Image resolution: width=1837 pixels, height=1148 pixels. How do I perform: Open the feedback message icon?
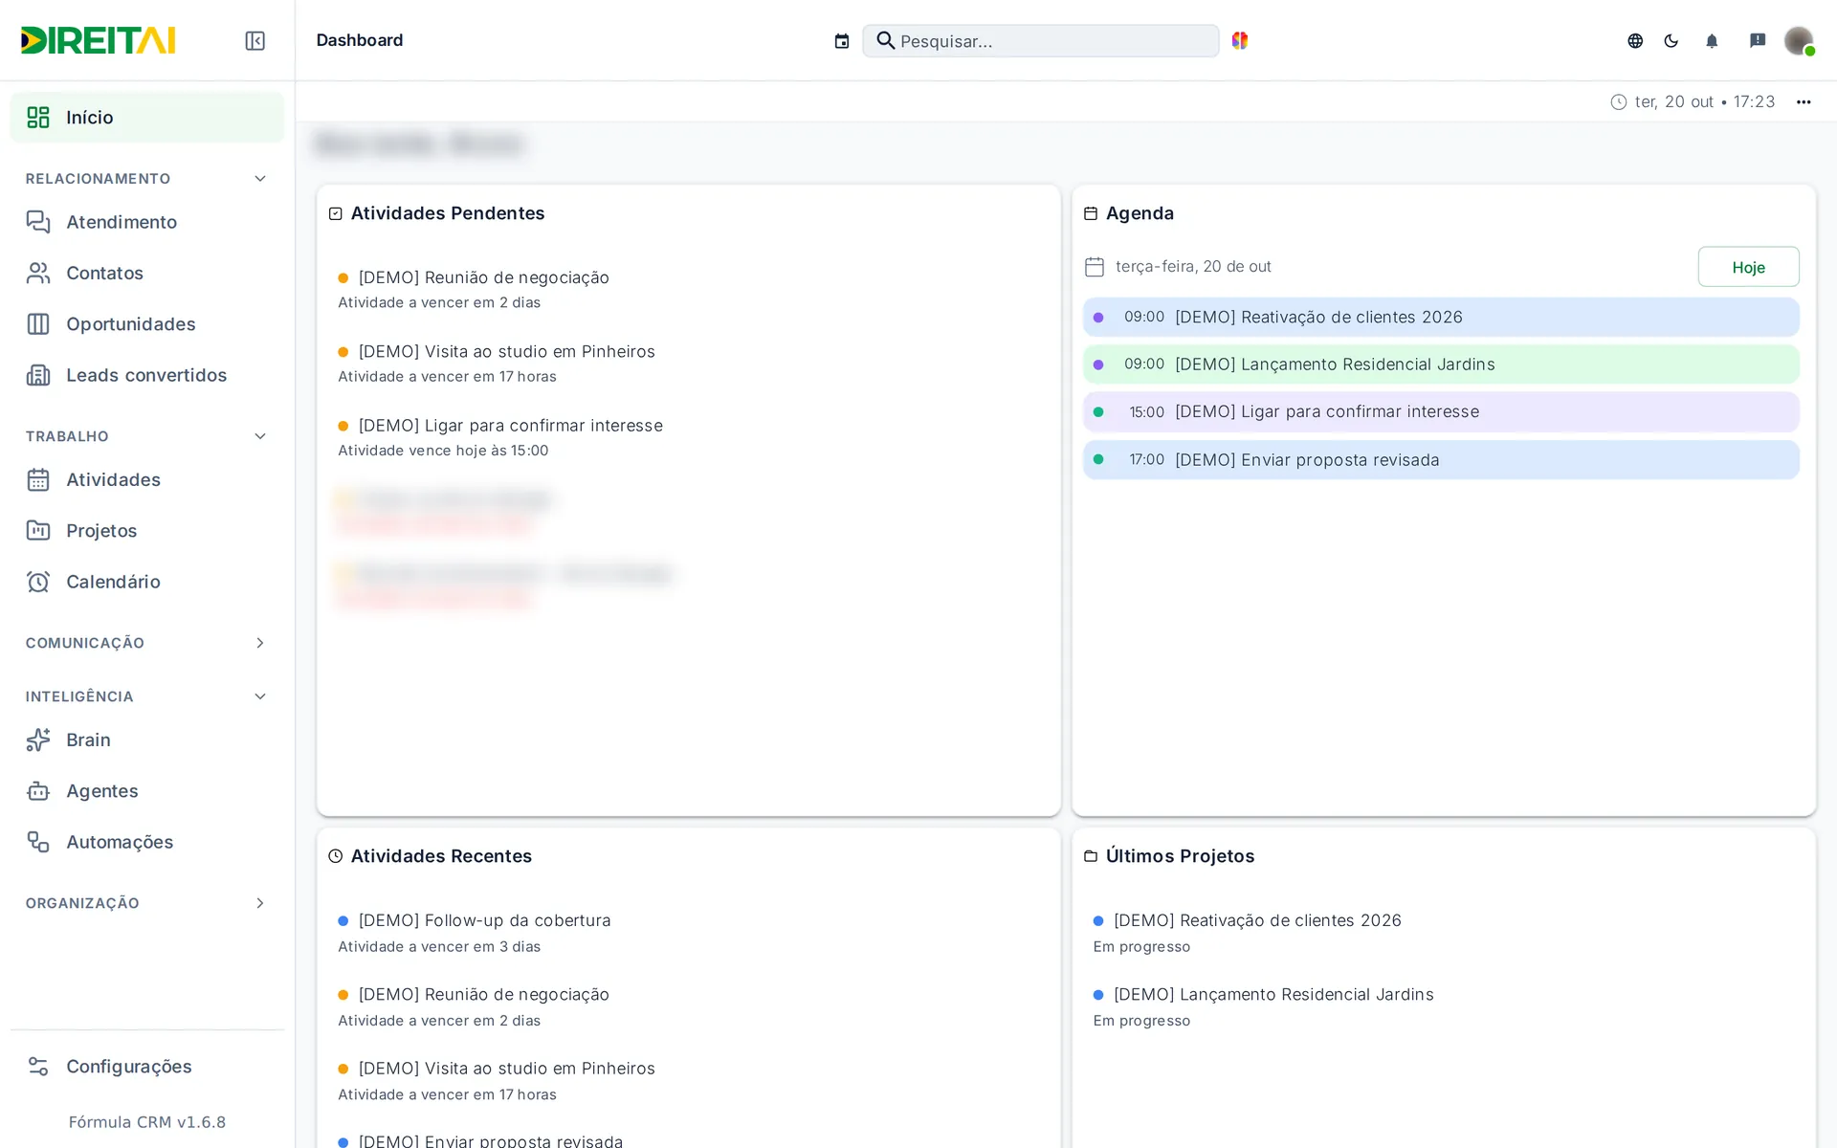(1758, 40)
